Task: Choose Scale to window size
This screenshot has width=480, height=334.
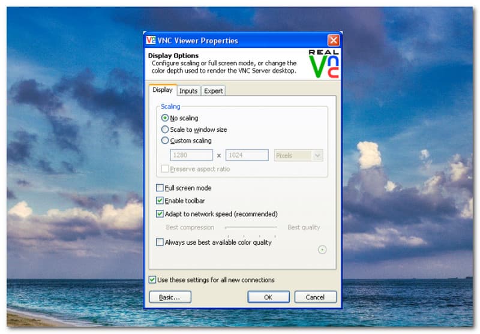Action: coord(165,130)
